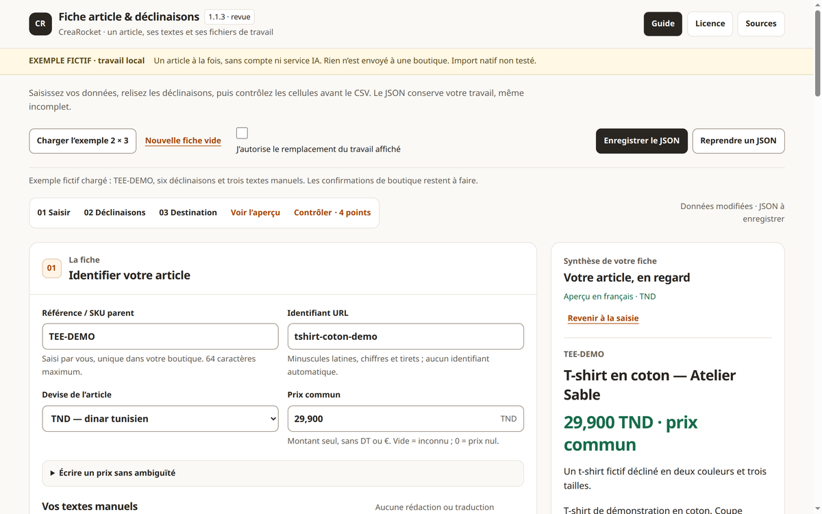This screenshot has width=822, height=514.
Task: Click the CR CreaRocket logo badge
Action: pos(40,23)
